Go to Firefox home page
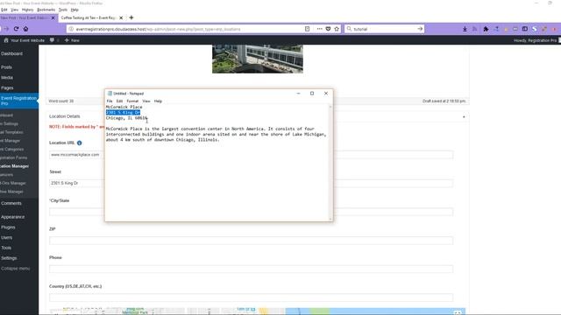 25,29
